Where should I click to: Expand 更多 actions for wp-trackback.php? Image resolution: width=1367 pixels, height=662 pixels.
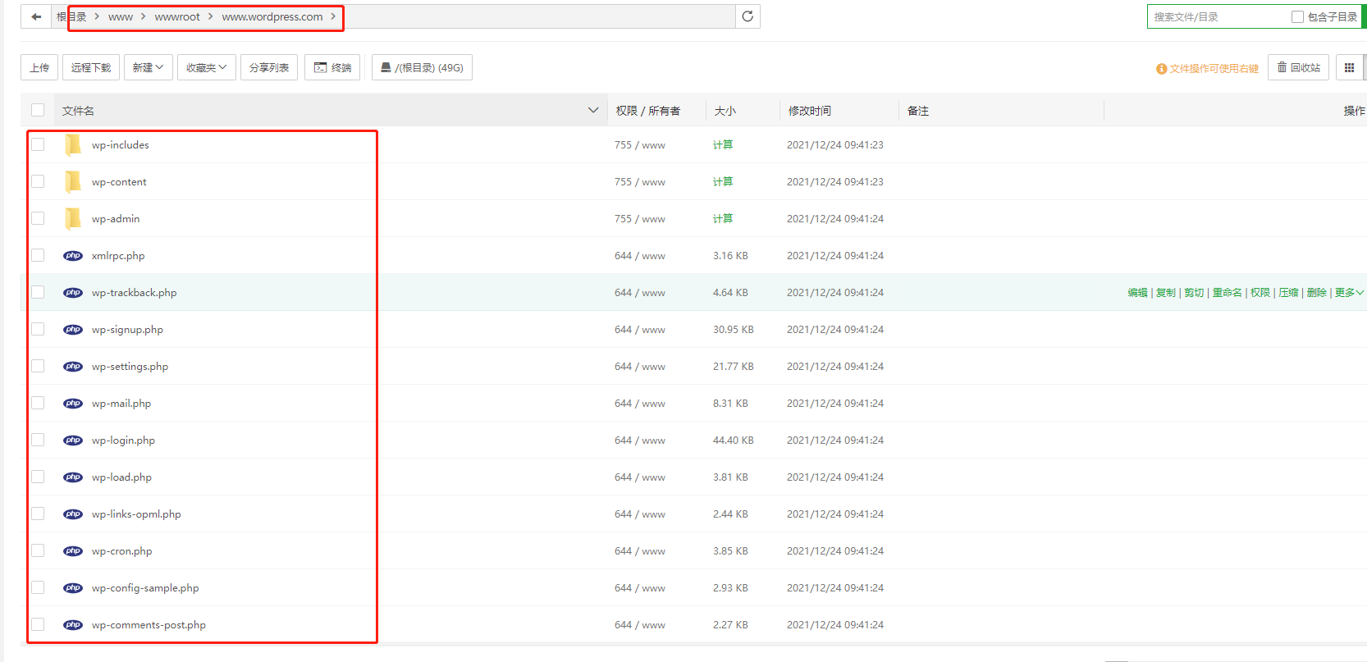click(x=1348, y=292)
